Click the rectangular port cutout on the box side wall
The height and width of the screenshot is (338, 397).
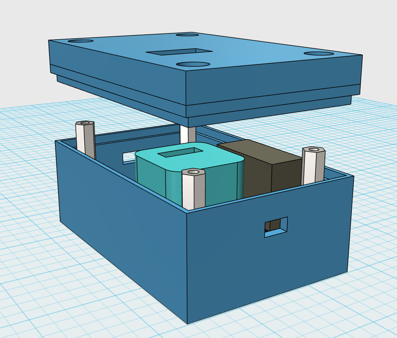click(276, 227)
